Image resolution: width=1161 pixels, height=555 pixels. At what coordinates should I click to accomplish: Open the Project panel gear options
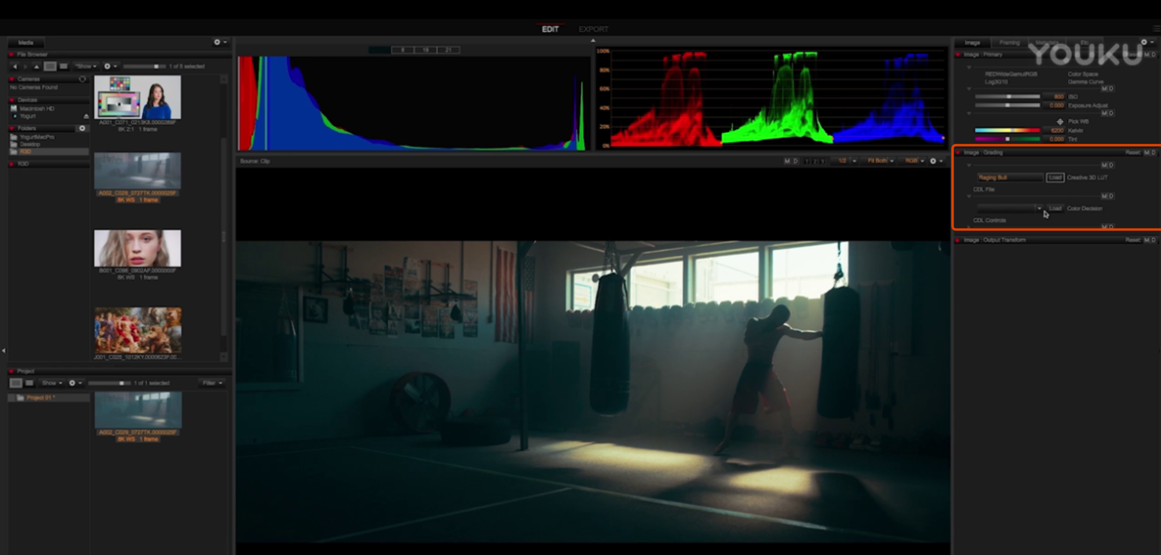(x=75, y=383)
